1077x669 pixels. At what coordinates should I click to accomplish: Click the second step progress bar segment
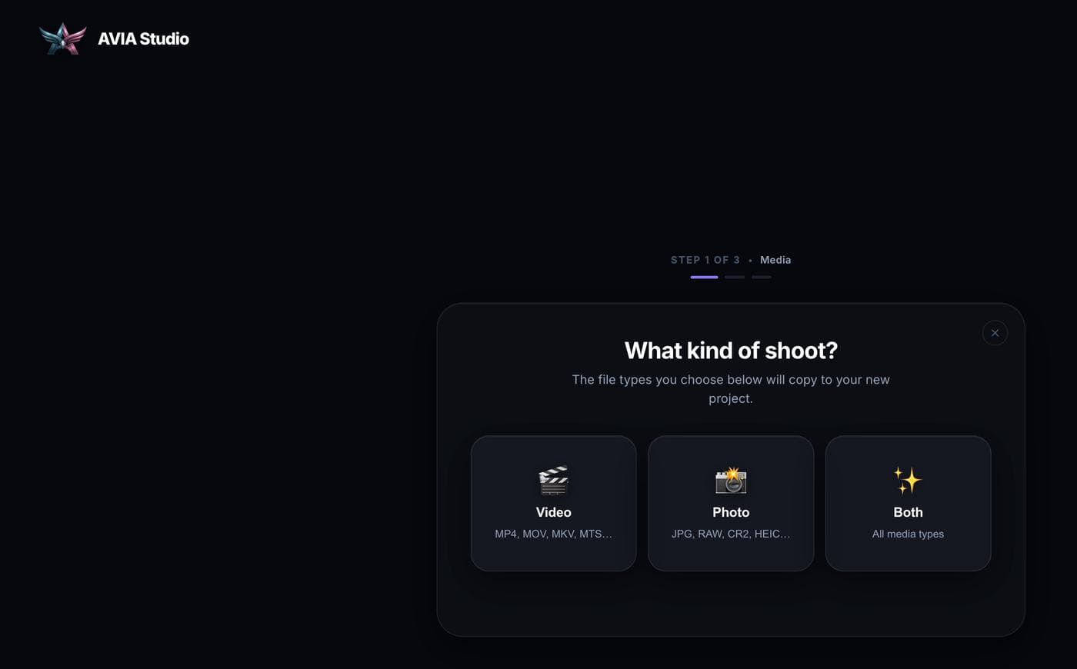pyautogui.click(x=735, y=277)
